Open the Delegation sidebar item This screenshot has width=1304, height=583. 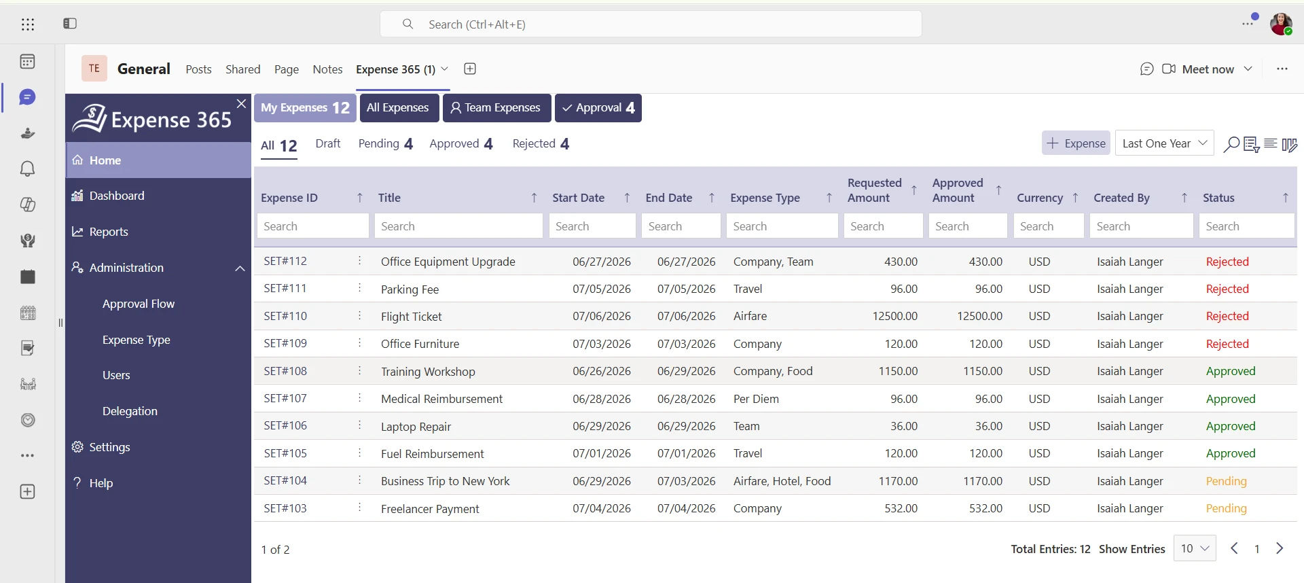coord(130,411)
